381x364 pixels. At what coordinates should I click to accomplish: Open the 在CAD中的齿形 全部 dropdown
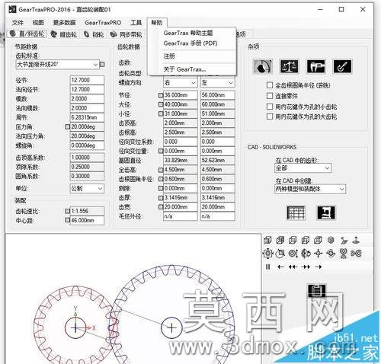pos(303,168)
